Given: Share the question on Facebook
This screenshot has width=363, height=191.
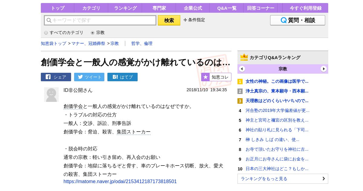Looking at the screenshot, I should [x=56, y=77].
